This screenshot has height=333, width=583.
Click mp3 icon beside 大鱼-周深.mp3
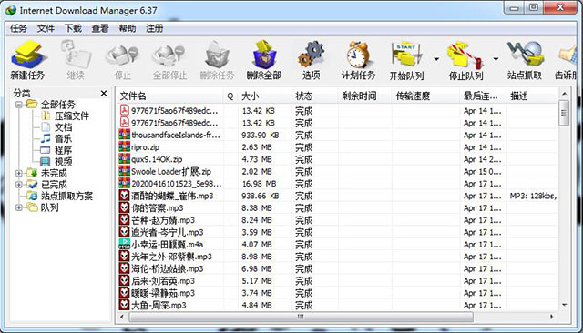[x=124, y=305]
